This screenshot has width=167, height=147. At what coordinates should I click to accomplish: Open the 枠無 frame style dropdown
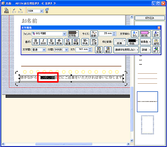(120, 42)
